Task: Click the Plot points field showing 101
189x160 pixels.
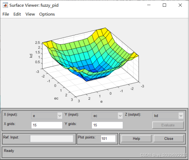Action: click(x=108, y=139)
